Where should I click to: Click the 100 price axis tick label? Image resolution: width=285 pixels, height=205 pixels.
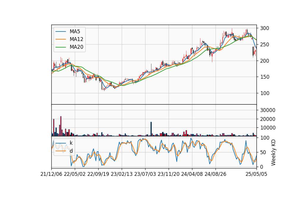265,93
